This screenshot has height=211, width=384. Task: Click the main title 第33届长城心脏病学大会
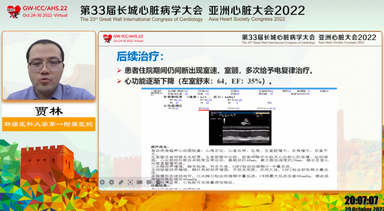[x=141, y=10]
